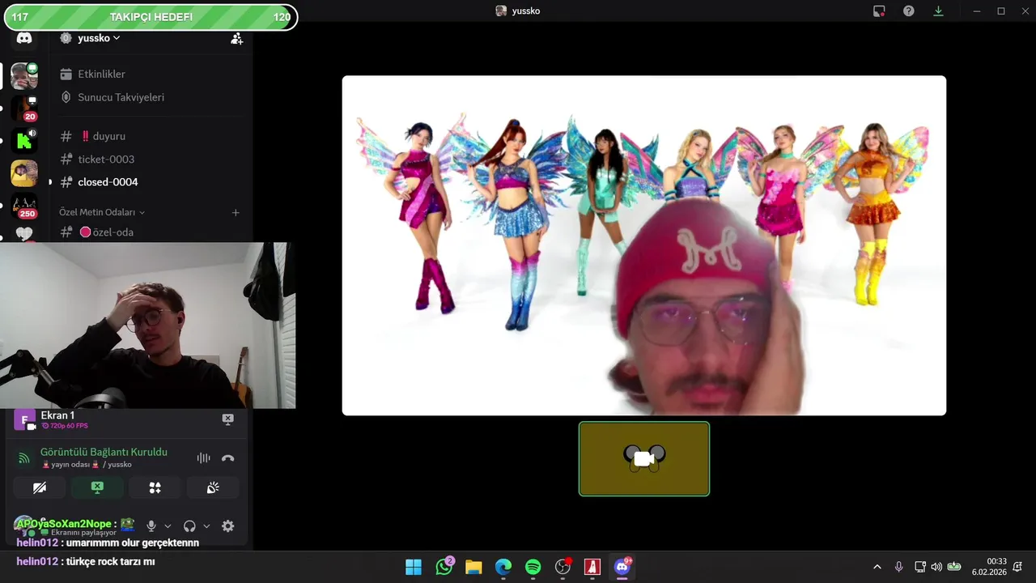Click the invite people icon next to yussko
Screen dimensions: 1036x583
pos(236,38)
